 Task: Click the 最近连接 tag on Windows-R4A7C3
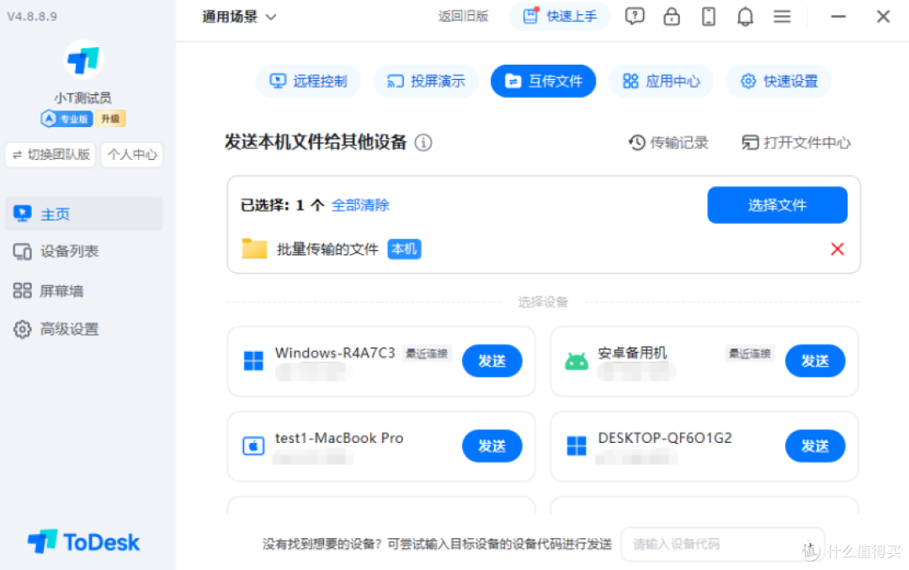pos(427,353)
